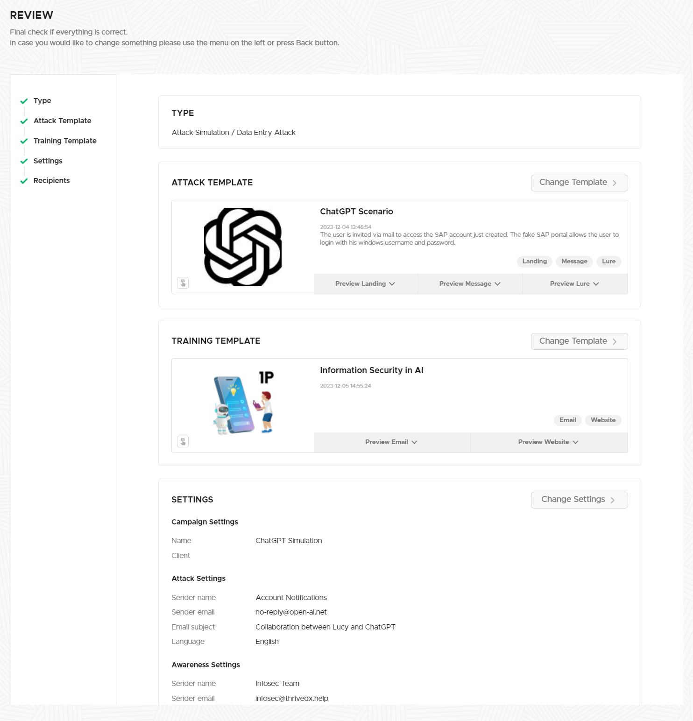
Task: Expand Preview Message dropdown
Action: (x=470, y=284)
